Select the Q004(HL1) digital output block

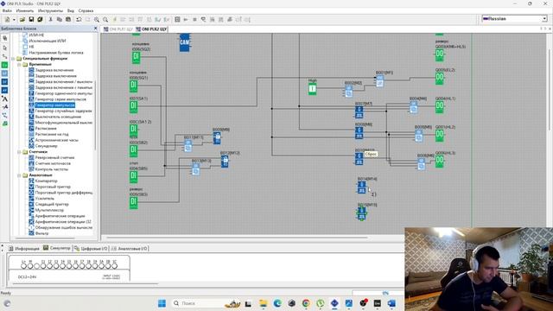(x=440, y=106)
